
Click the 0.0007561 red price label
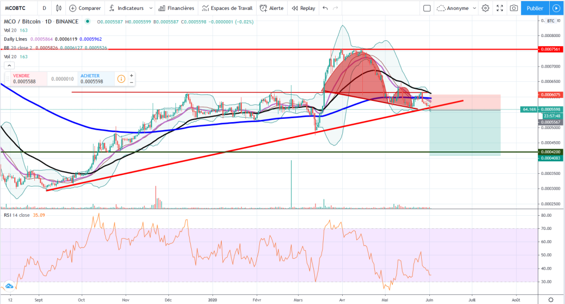(550, 49)
